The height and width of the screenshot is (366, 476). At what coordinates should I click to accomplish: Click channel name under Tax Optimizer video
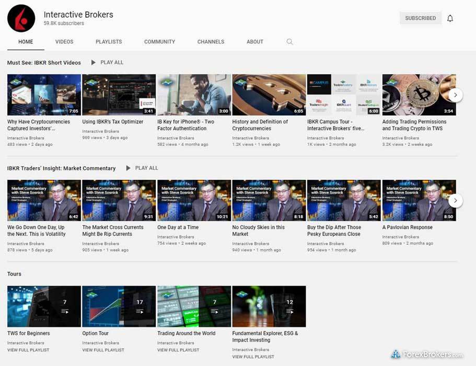(x=100, y=131)
